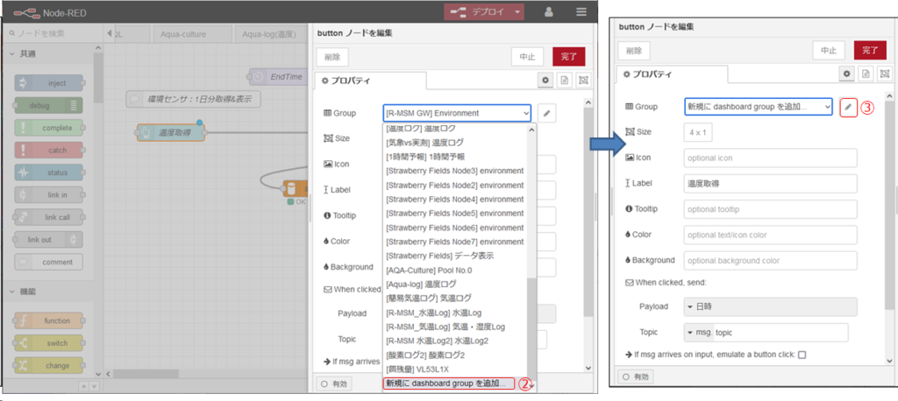Click the pencil edit icon beside the new dashboard group dropdown
898x401 pixels.
click(x=848, y=107)
